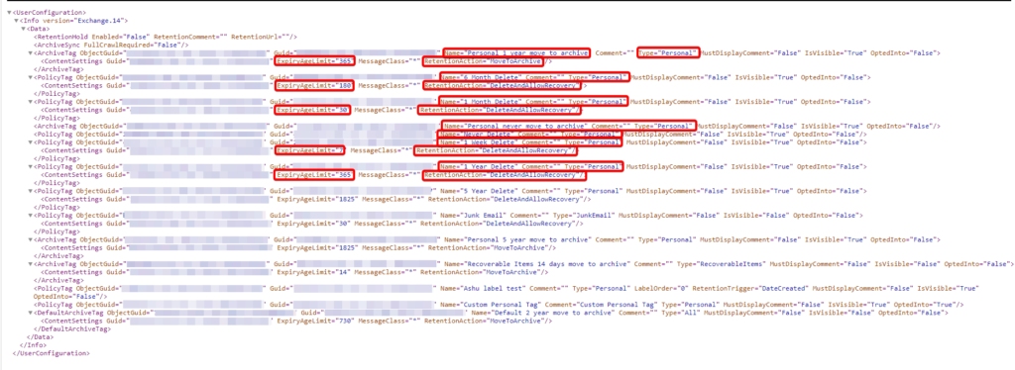Collapse the Info version Exchange.14 node
The width and height of the screenshot is (1015, 370).
click(16, 21)
